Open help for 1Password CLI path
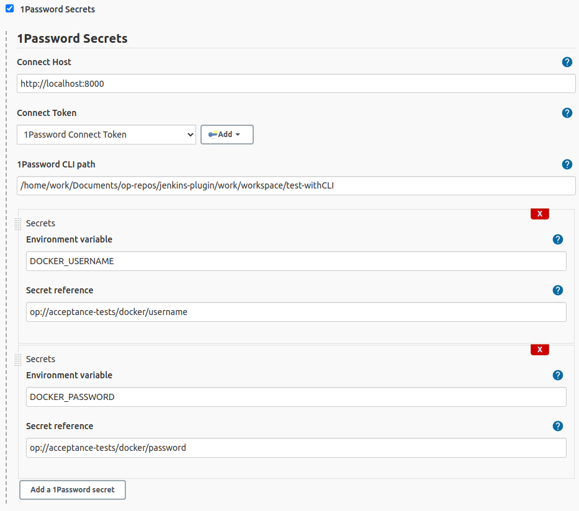The width and height of the screenshot is (579, 511). point(567,164)
